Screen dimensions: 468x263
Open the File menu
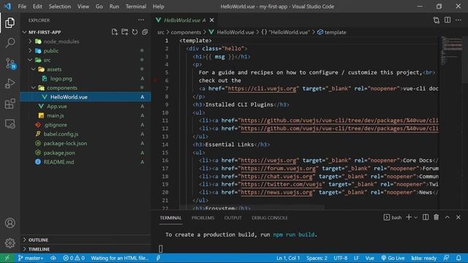click(22, 7)
